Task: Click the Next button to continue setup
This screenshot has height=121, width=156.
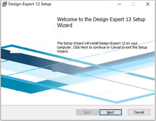Action: click(x=110, y=112)
